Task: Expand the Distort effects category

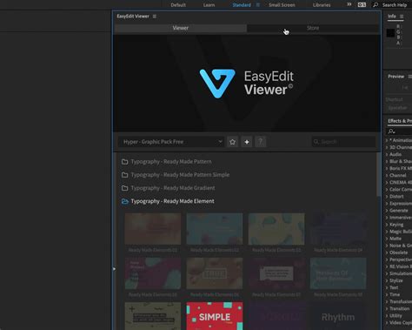Action: point(387,197)
